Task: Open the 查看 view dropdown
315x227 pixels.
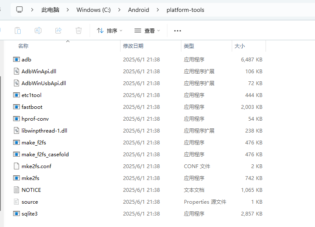Action: (147, 30)
